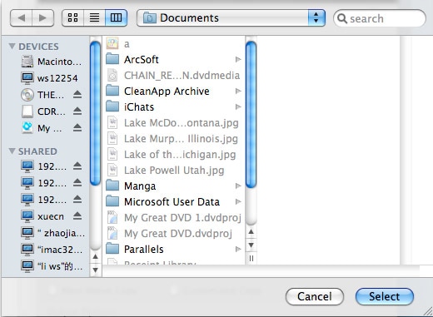
Task: Open the ArcSoft folder
Action: [x=142, y=59]
